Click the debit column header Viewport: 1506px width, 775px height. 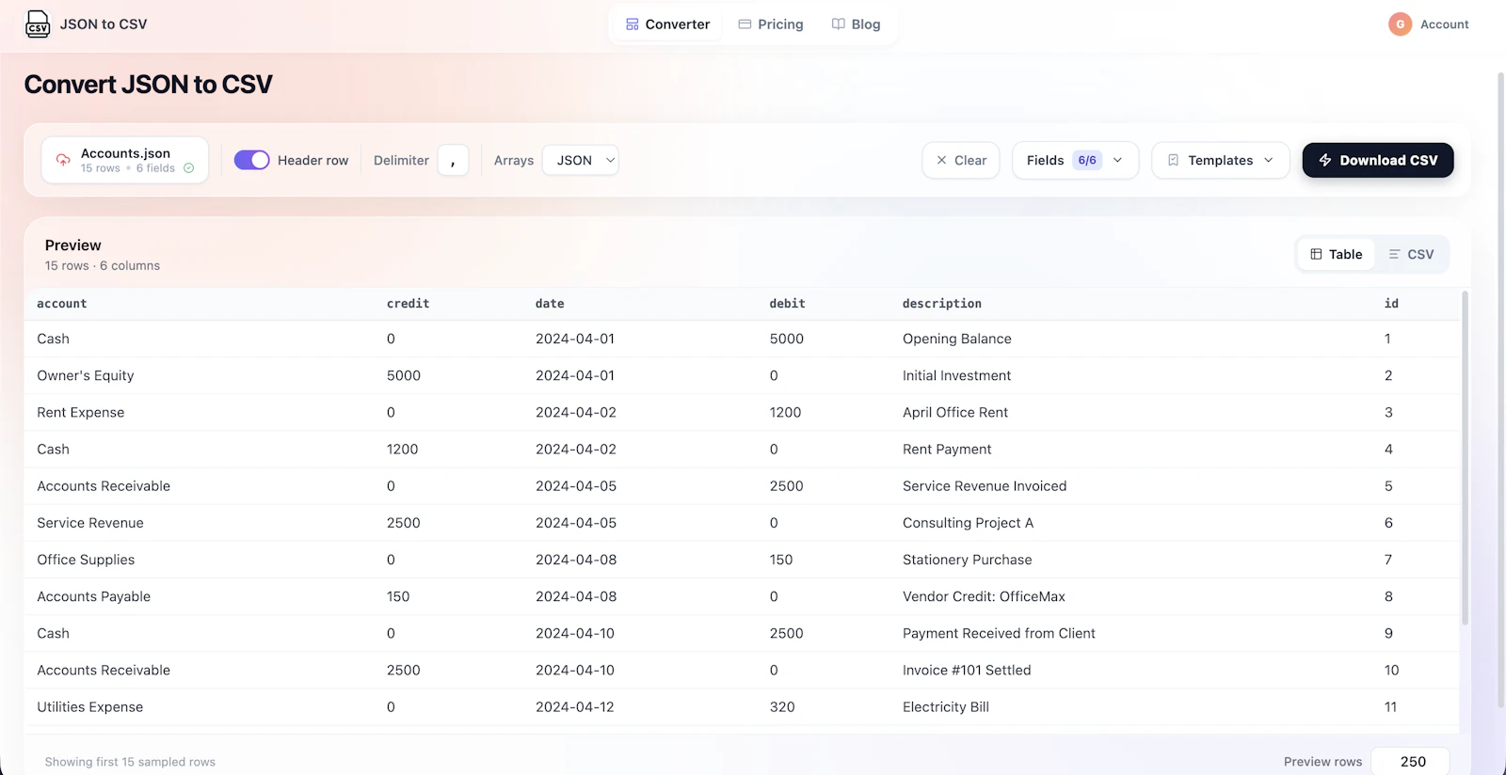(x=787, y=304)
